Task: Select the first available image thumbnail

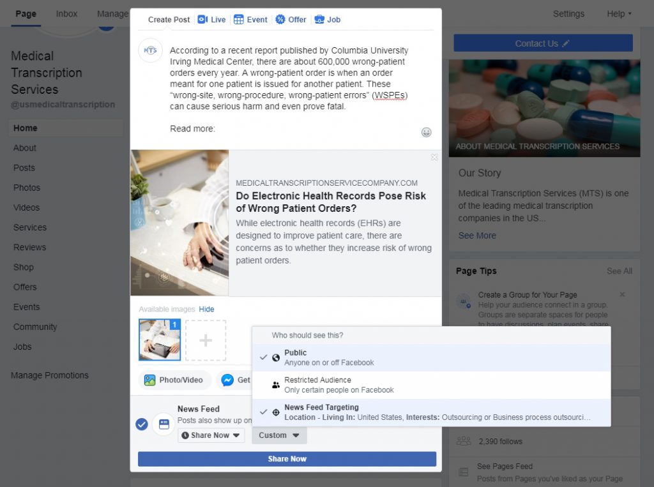Action: (160, 340)
